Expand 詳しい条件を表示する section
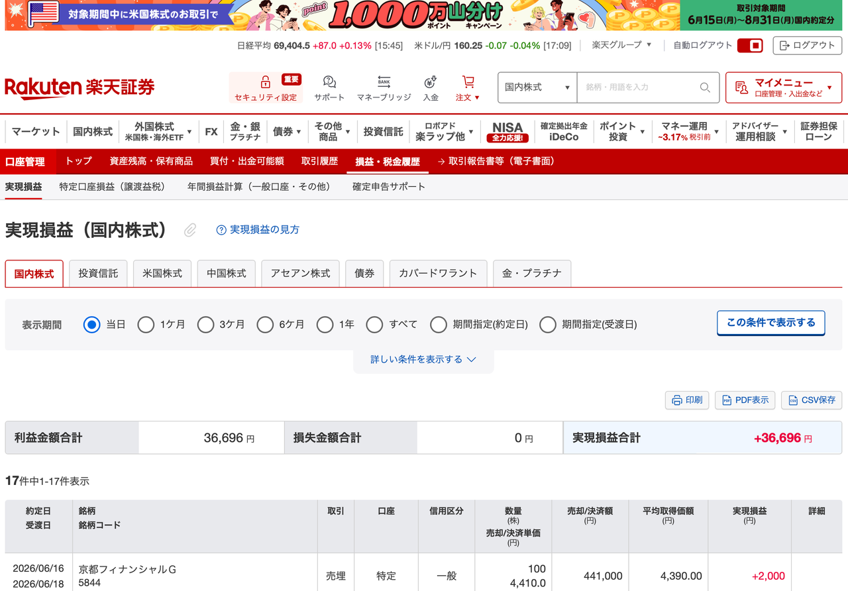This screenshot has width=848, height=591. coord(423,360)
